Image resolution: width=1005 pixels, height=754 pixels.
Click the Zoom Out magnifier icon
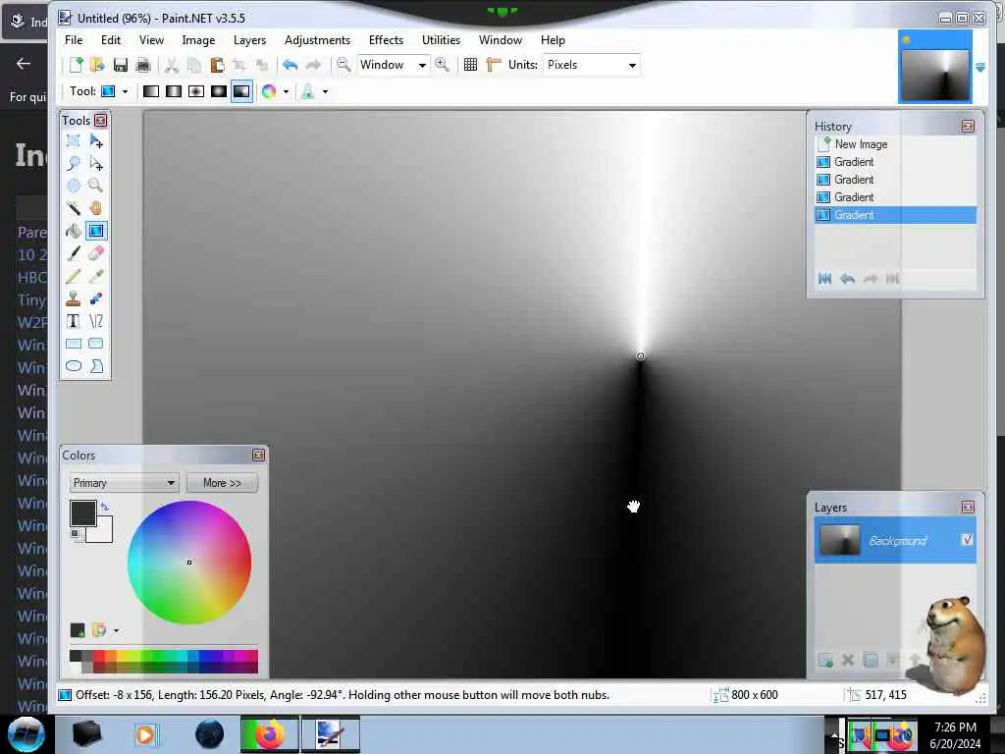344,64
